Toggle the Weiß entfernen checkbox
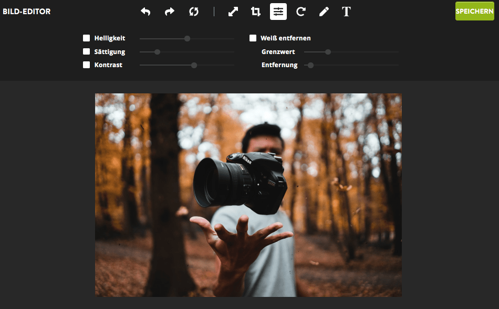Viewport: 499px width, 309px height. tap(253, 38)
